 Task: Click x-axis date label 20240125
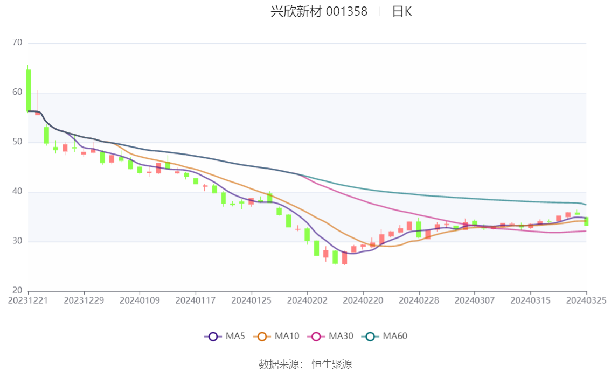pos(251,300)
